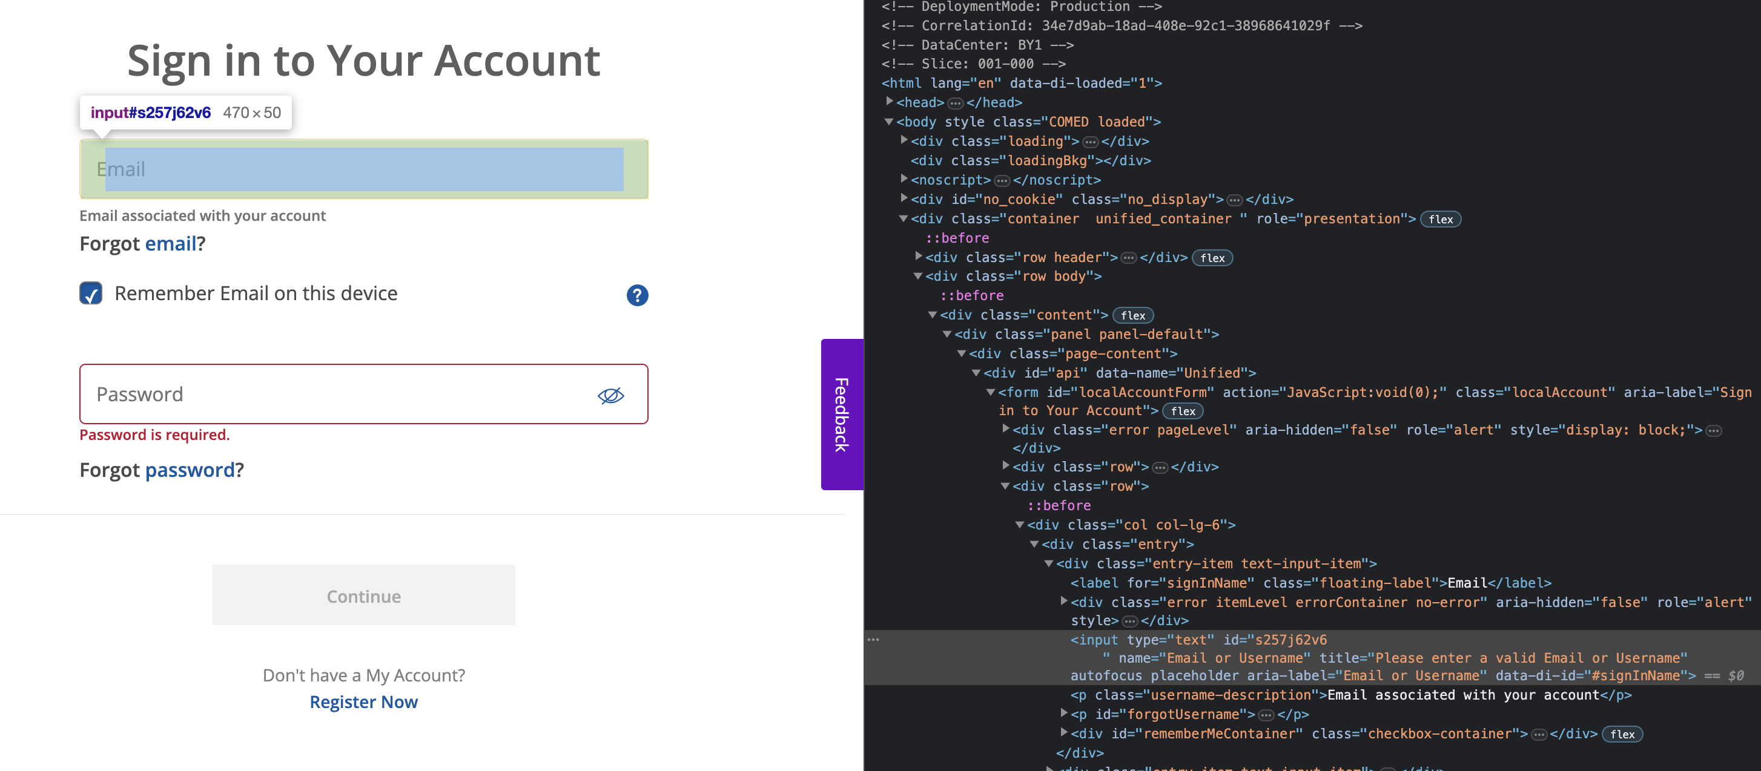Open the Forgot password link

click(x=191, y=470)
